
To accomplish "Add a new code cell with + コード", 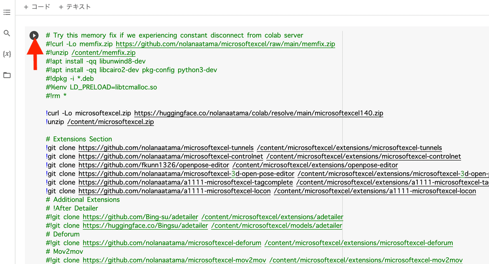I will [x=37, y=7].
